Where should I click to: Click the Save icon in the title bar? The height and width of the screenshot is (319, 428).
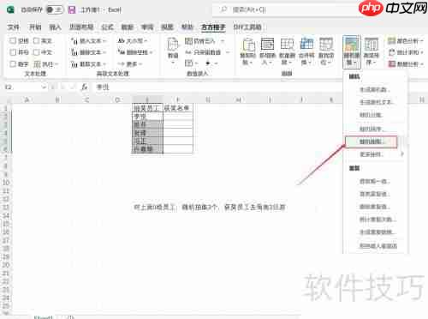(72, 10)
